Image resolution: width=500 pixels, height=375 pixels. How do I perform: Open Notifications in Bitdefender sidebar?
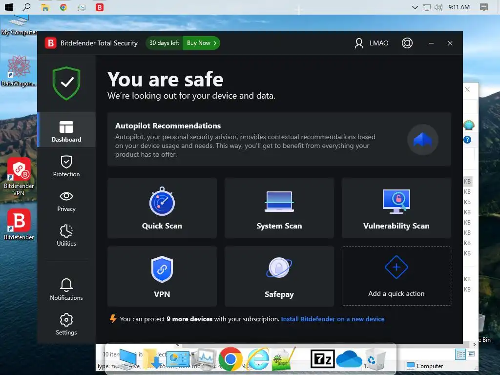[x=66, y=290]
